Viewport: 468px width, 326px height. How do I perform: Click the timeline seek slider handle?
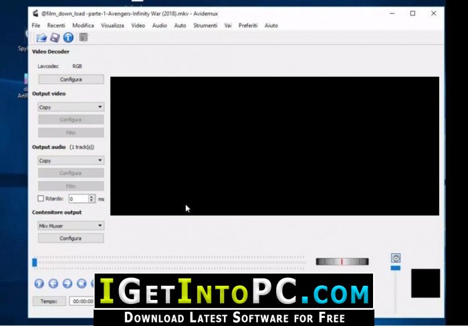click(x=35, y=263)
